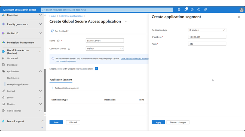This screenshot has width=245, height=137.
Task: Click the download a connector link
Action: pyautogui.click(x=135, y=58)
